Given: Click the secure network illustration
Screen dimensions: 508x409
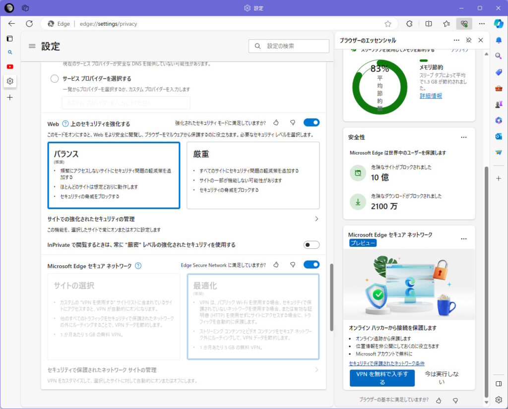Looking at the screenshot, I should [x=409, y=285].
